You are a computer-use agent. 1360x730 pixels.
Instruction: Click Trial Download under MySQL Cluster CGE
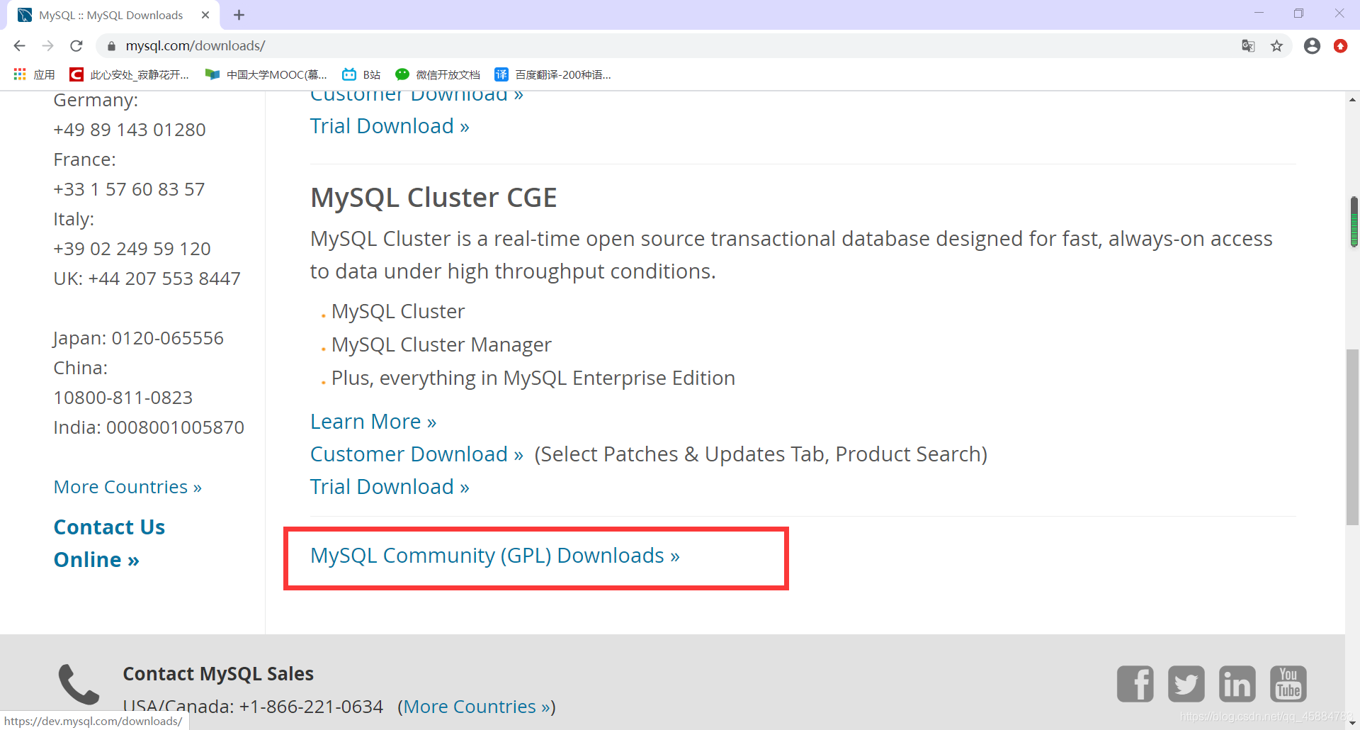click(x=390, y=487)
